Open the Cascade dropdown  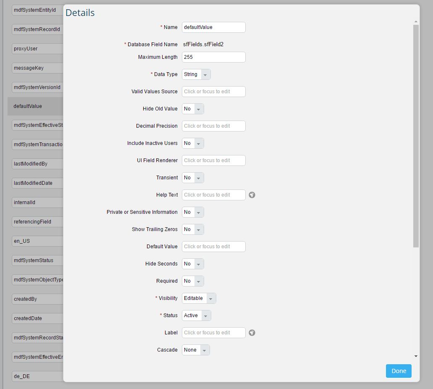tap(196, 350)
